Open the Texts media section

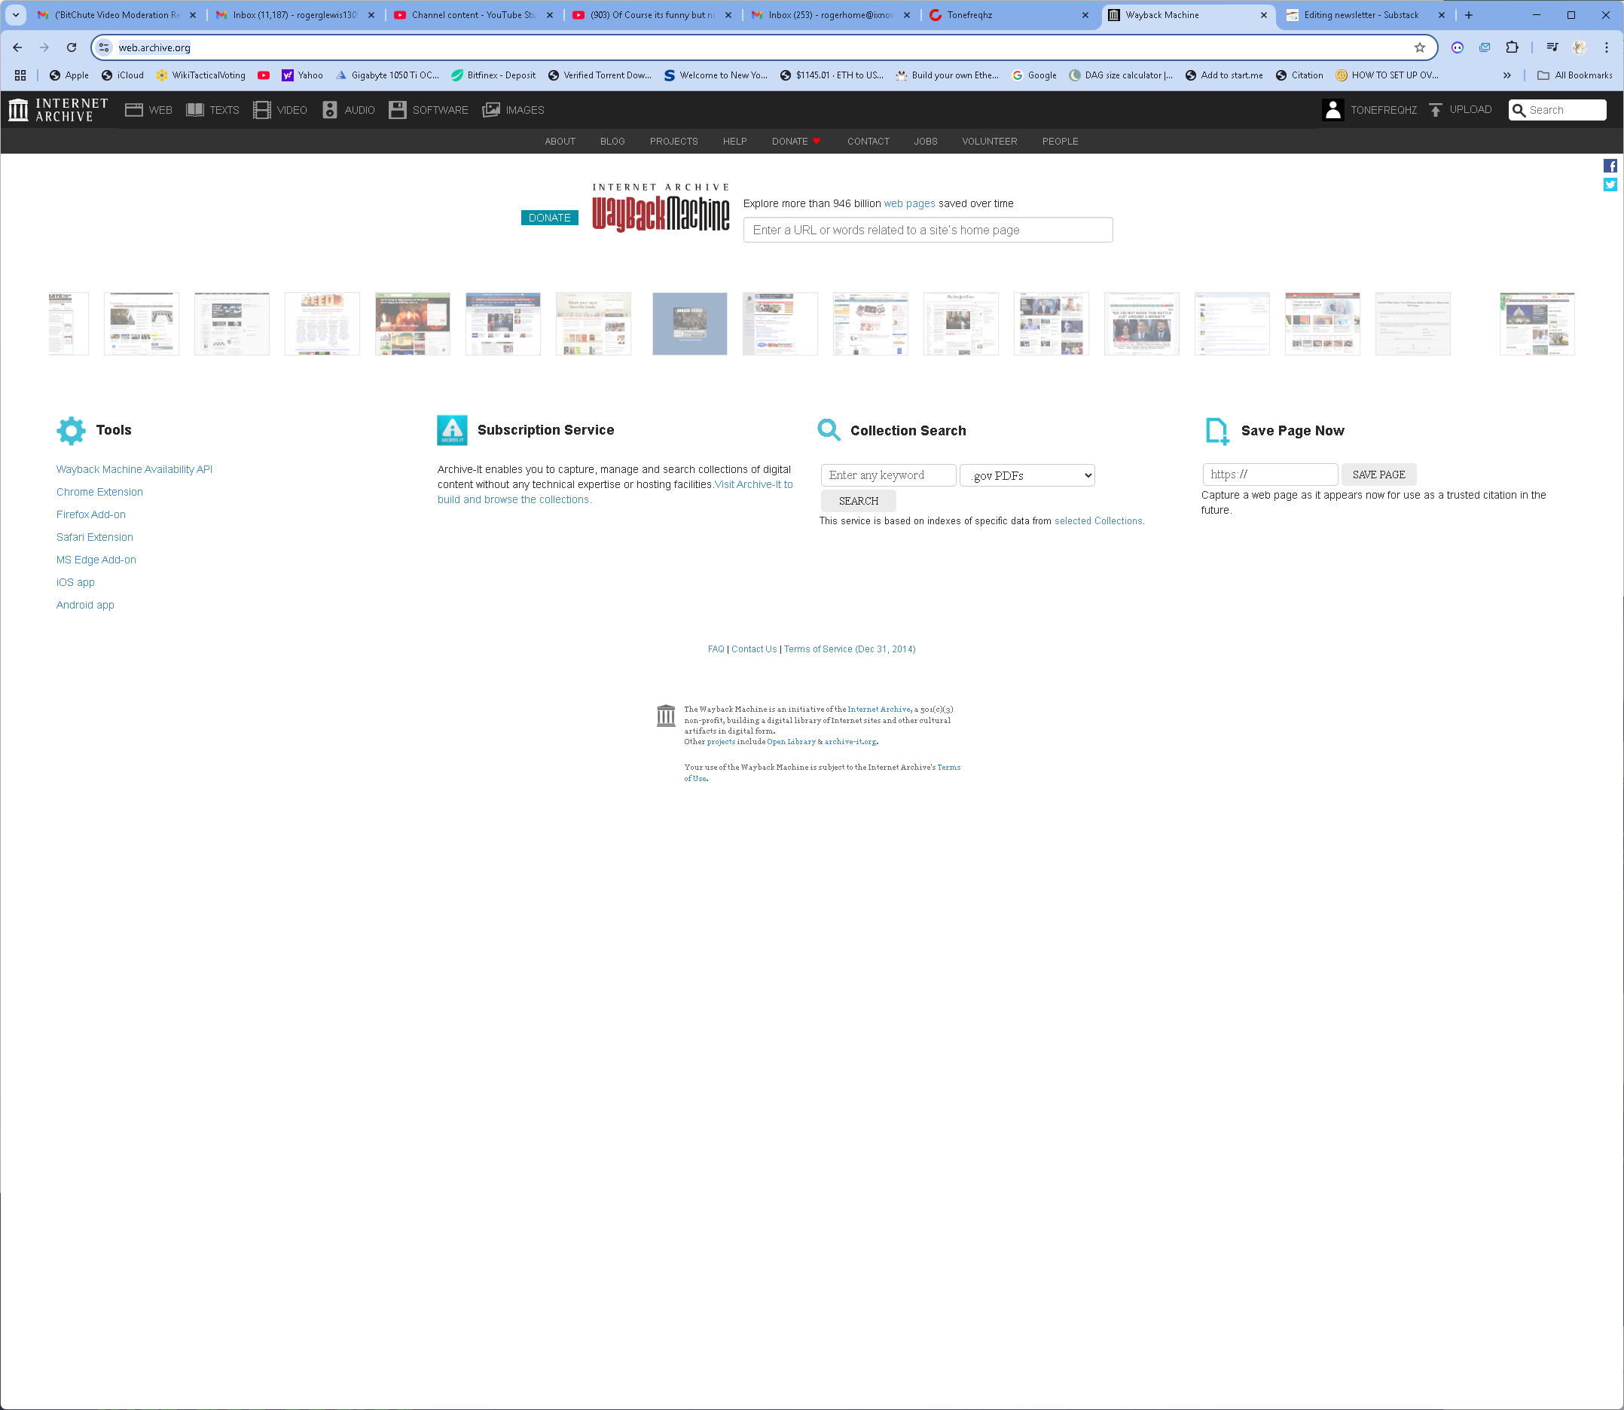click(x=212, y=110)
